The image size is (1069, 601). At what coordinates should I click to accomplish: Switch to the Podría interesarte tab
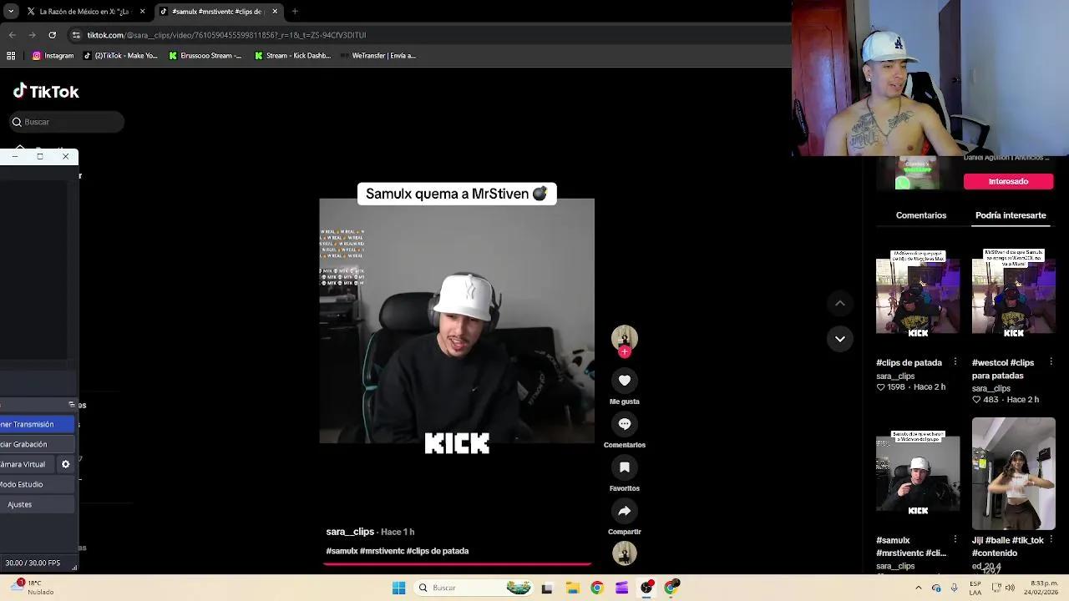1011,215
